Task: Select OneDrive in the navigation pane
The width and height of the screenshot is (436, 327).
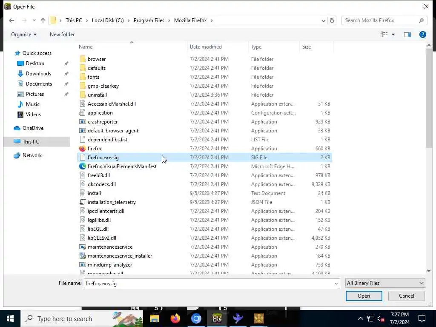Action: pyautogui.click(x=33, y=128)
